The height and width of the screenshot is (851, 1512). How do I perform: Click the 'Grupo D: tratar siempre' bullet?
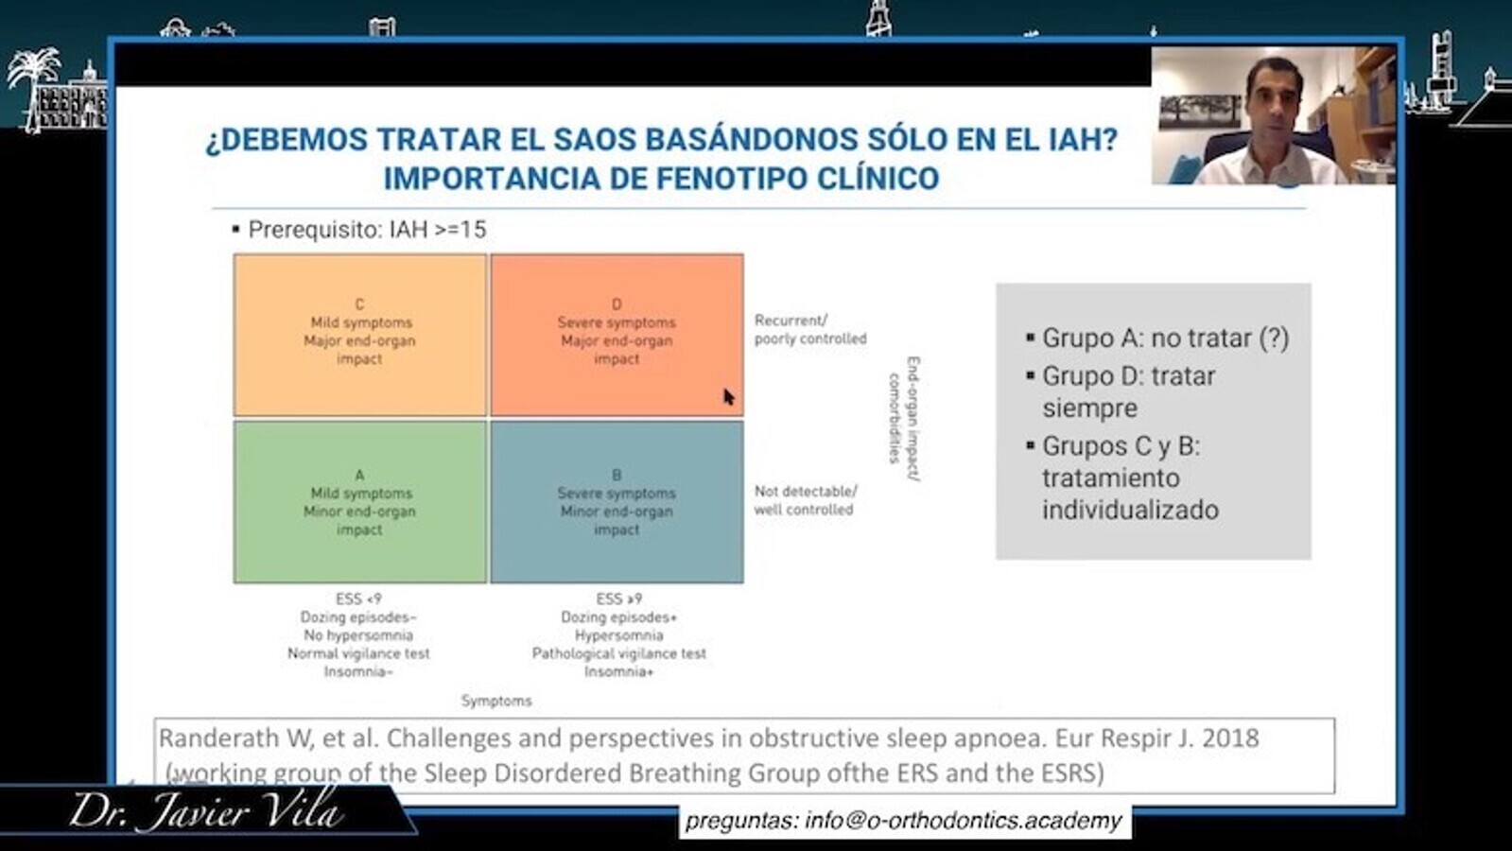(x=1127, y=391)
